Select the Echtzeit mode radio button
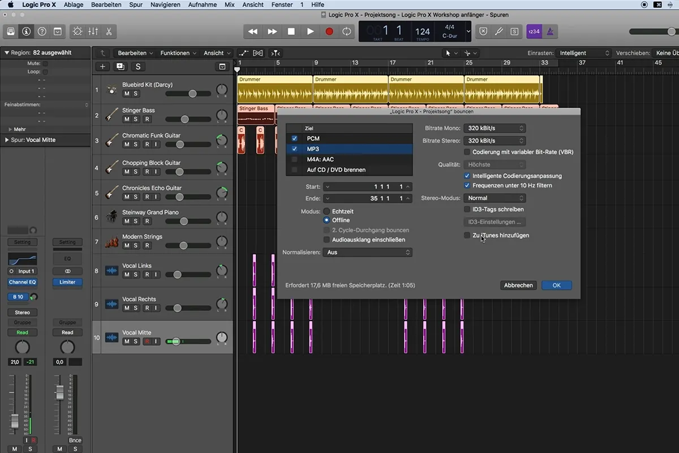 (326, 211)
